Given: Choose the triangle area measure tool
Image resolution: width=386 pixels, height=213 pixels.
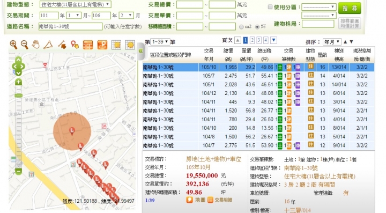Looking at the screenshot, I should [48, 45].
